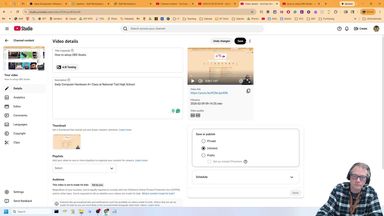Viewport: 384px width, 216px height.
Task: Open Analytics in the sidebar
Action: click(24, 97)
